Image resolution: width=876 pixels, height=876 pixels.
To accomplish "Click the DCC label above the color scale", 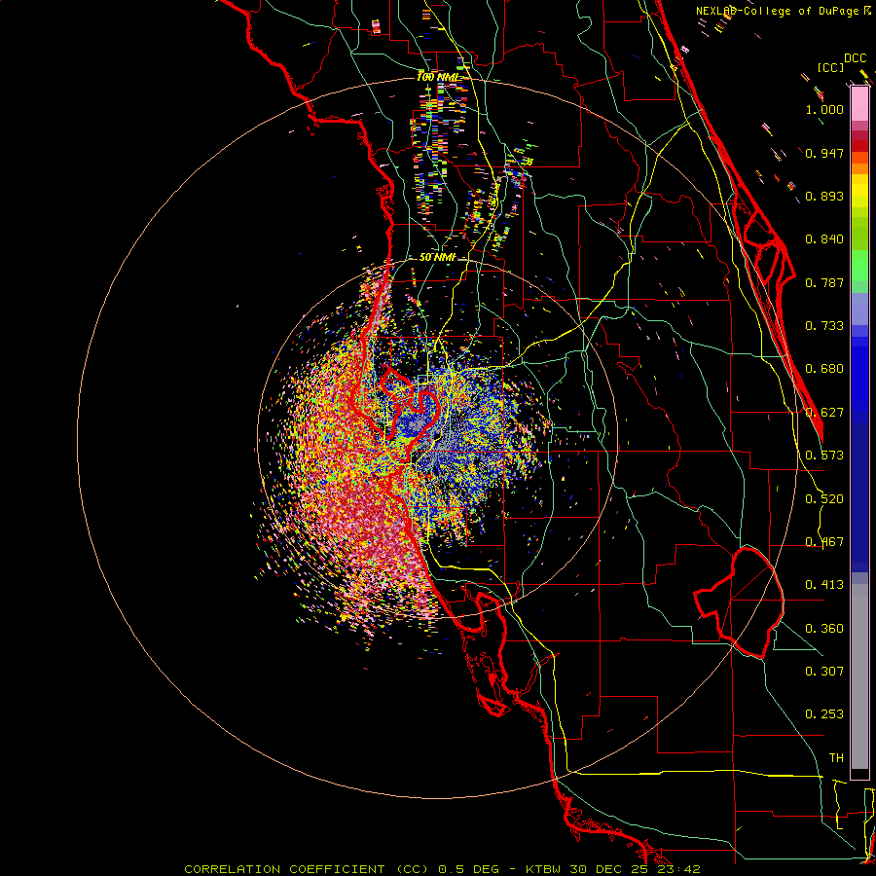I will click(855, 58).
